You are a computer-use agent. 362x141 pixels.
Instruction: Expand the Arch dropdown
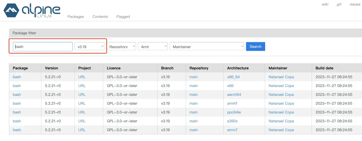(153, 46)
